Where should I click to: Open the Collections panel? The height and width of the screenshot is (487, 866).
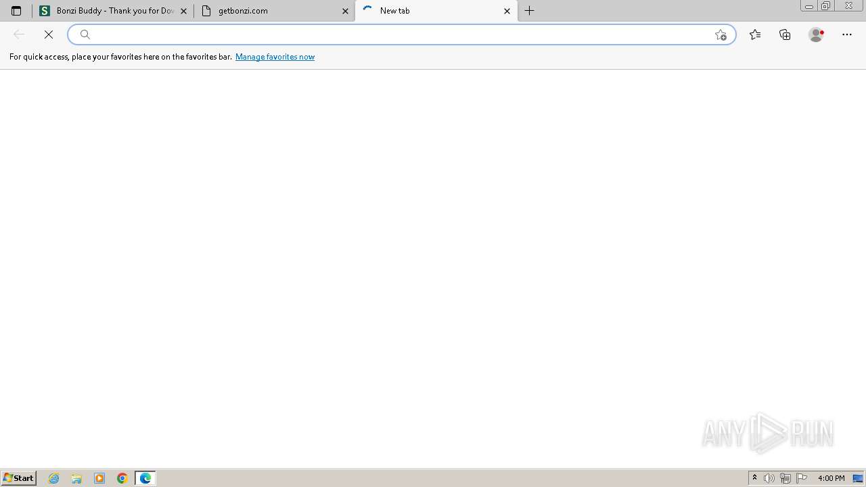tap(785, 34)
